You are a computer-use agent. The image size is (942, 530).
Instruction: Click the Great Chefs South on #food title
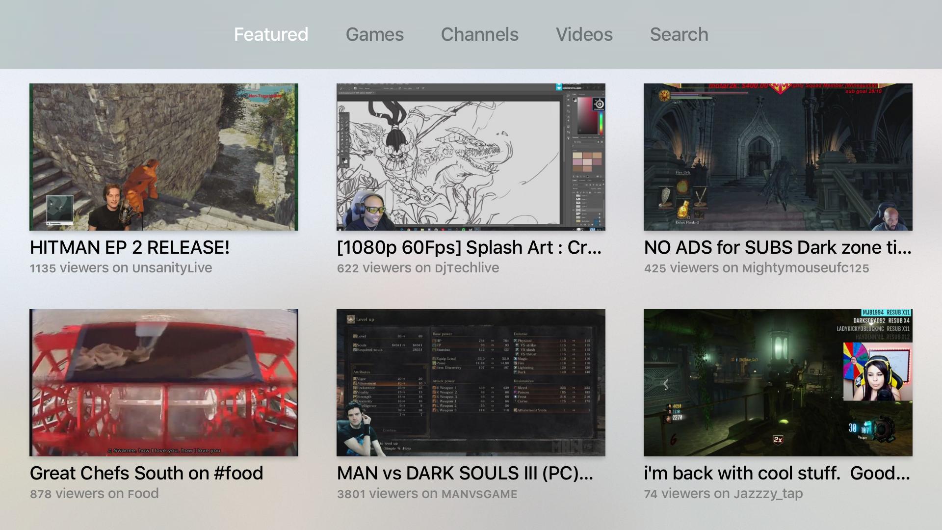[x=146, y=473]
